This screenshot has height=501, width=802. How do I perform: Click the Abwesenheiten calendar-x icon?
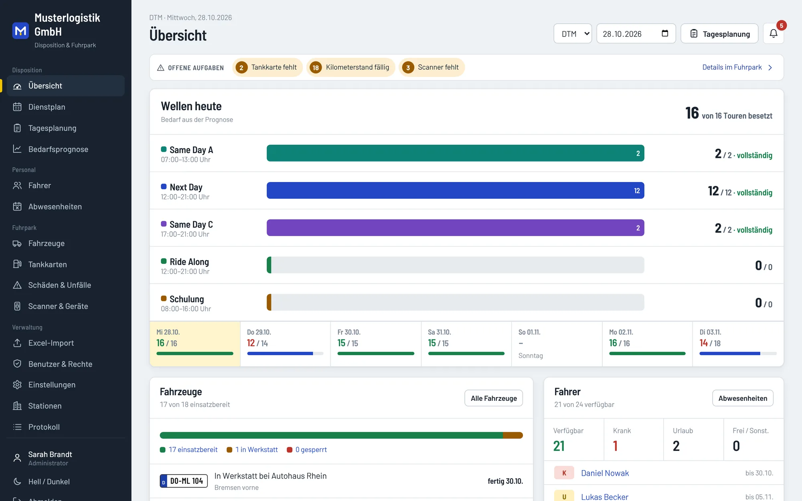click(x=17, y=207)
